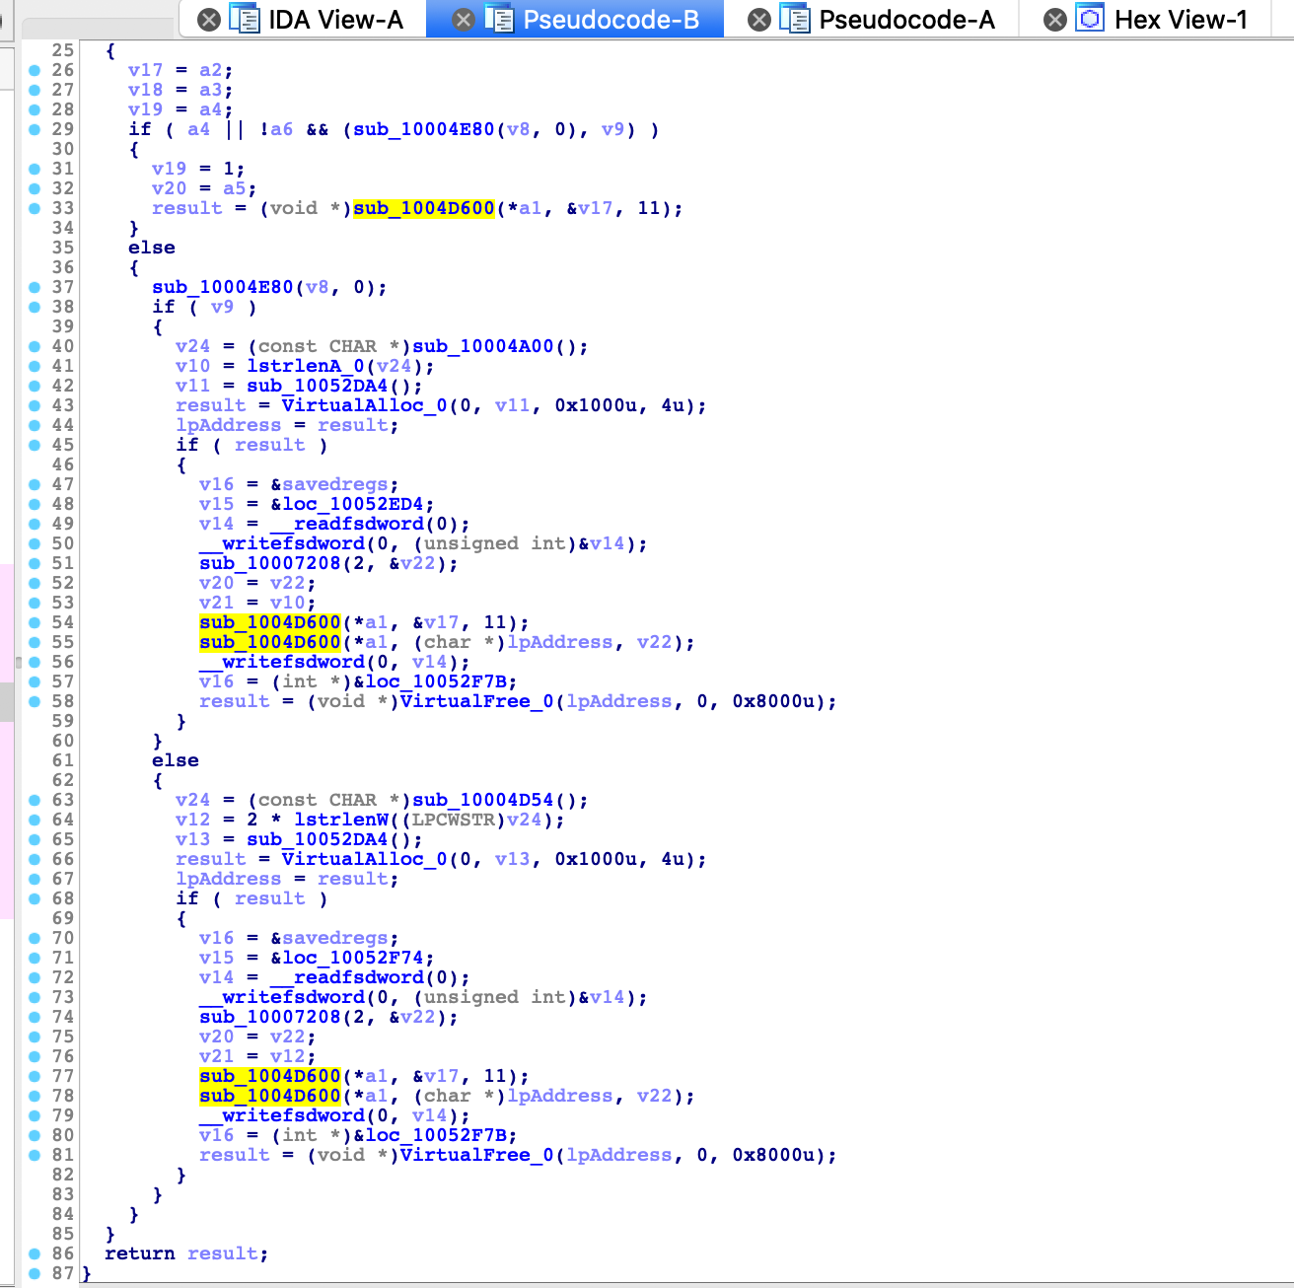Screen dimensions: 1294x1288
Task: Click VirtualFree_0 on line 58
Action: tap(477, 701)
